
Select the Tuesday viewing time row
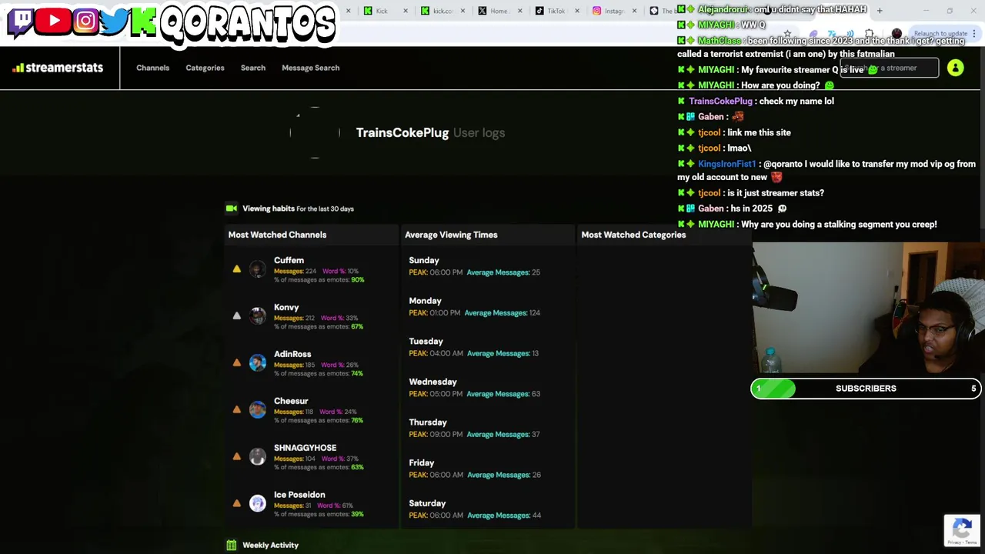coord(487,347)
